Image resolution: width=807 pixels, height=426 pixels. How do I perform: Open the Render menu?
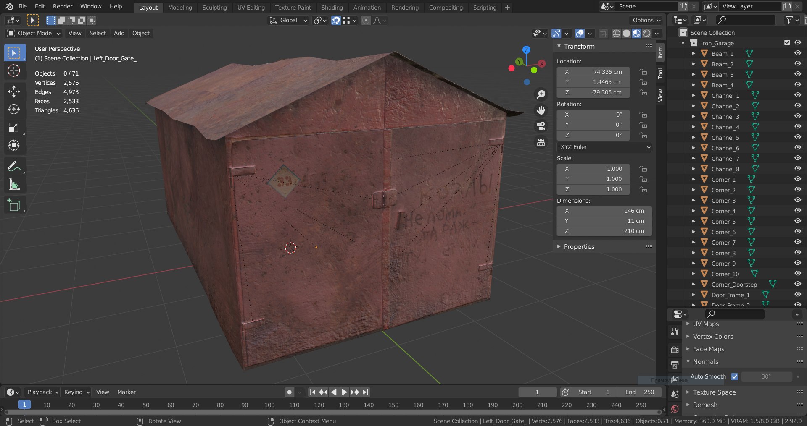(x=63, y=6)
